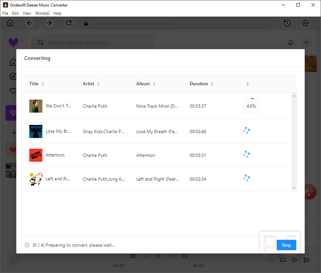Open the audio equalizer settings icon

[x=306, y=260]
